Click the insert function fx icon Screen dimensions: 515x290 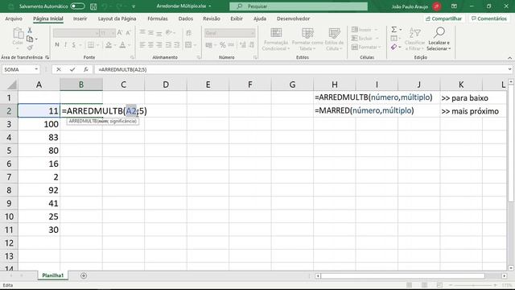coord(86,69)
